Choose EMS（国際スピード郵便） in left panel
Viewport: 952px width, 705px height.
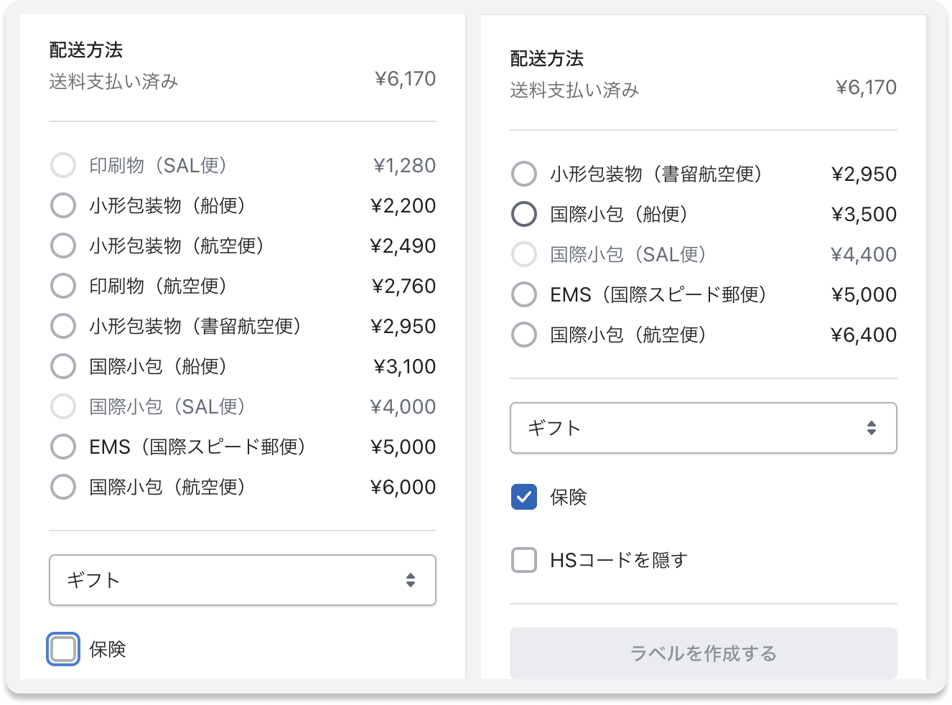point(63,447)
